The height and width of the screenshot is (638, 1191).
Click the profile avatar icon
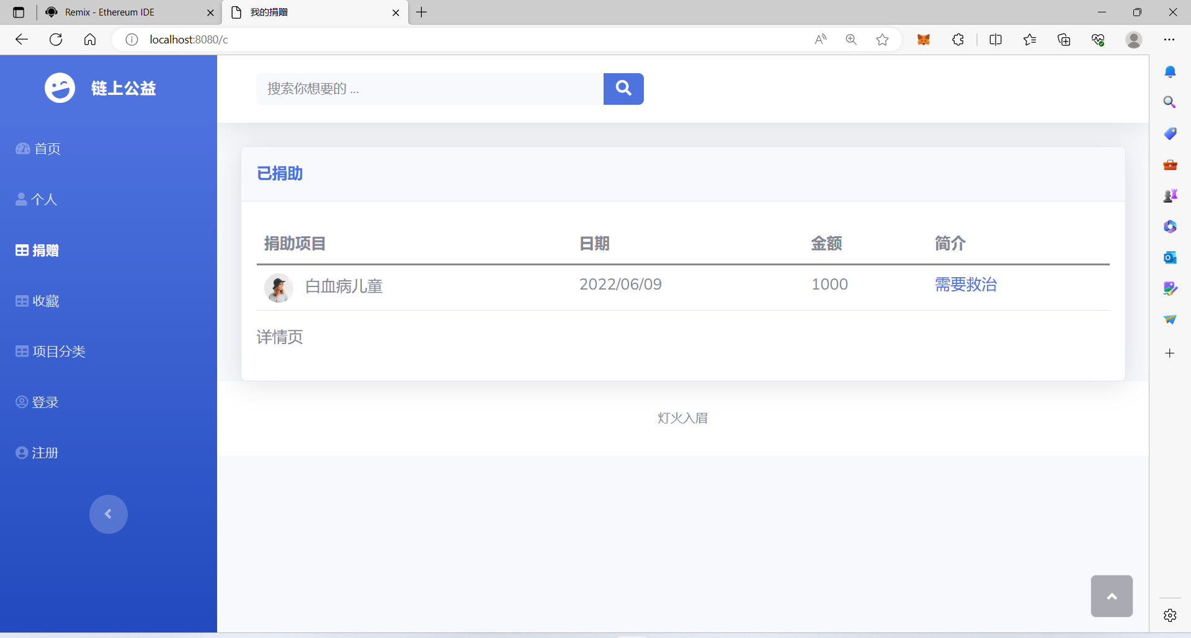[1134, 40]
